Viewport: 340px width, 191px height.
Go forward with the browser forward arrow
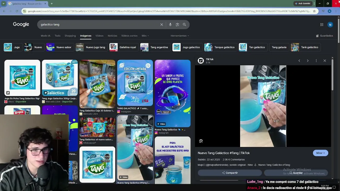click(x=10, y=11)
